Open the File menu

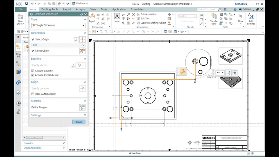(x=20, y=9)
